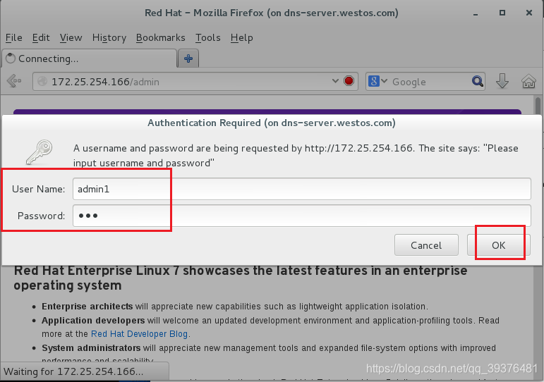Image resolution: width=544 pixels, height=382 pixels.
Task: Maximize the Firefox window
Action: coord(502,13)
